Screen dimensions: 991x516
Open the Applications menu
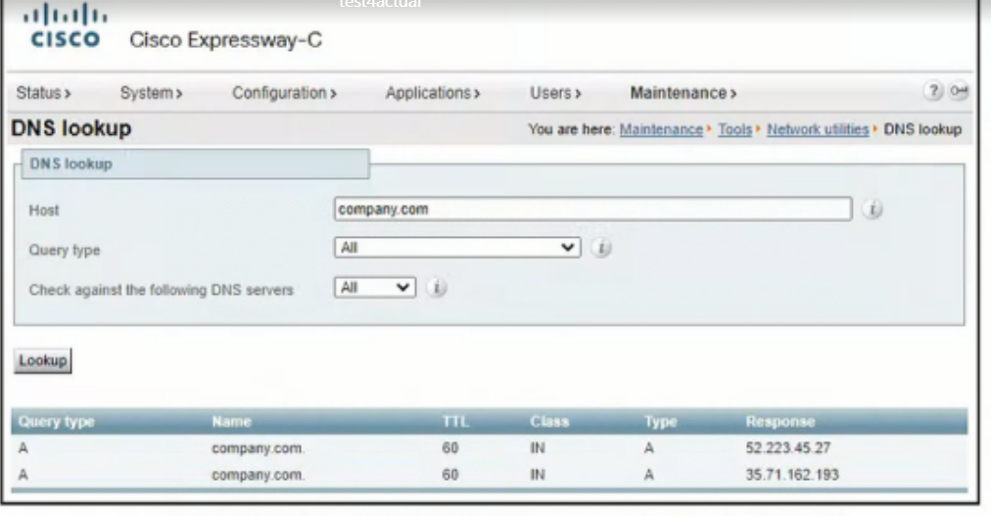click(x=433, y=93)
